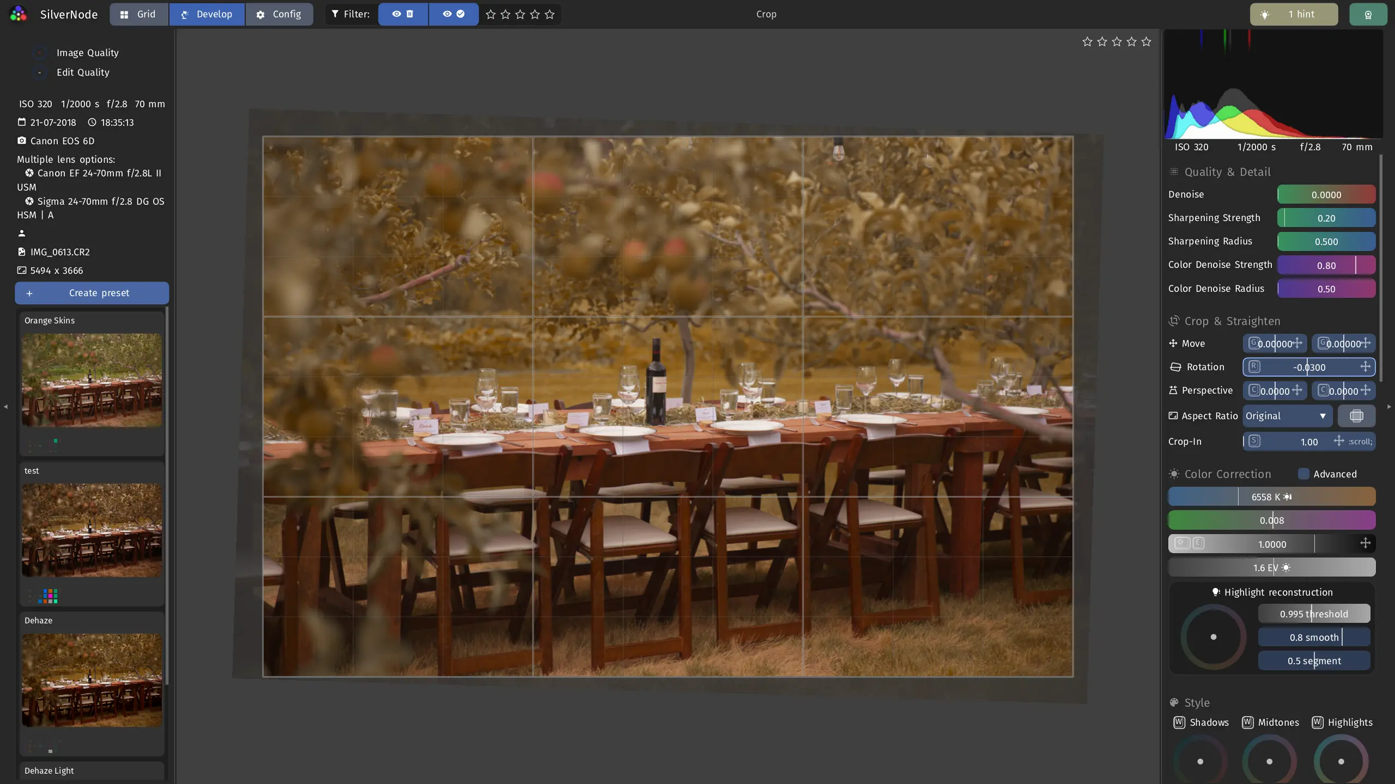The height and width of the screenshot is (784, 1395).
Task: Click the Highlights white balance picker icon
Action: pos(1317,722)
